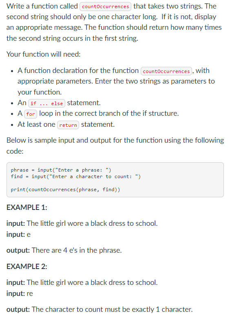Select the "for" code tag
230x322 pixels.
tap(31, 114)
